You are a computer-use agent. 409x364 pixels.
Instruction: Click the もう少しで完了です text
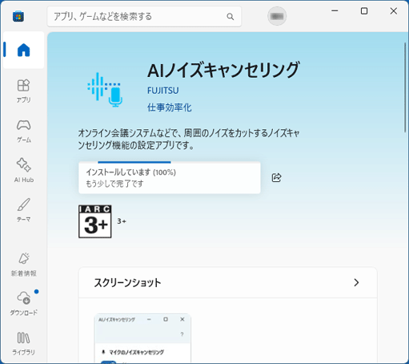pyautogui.click(x=114, y=184)
